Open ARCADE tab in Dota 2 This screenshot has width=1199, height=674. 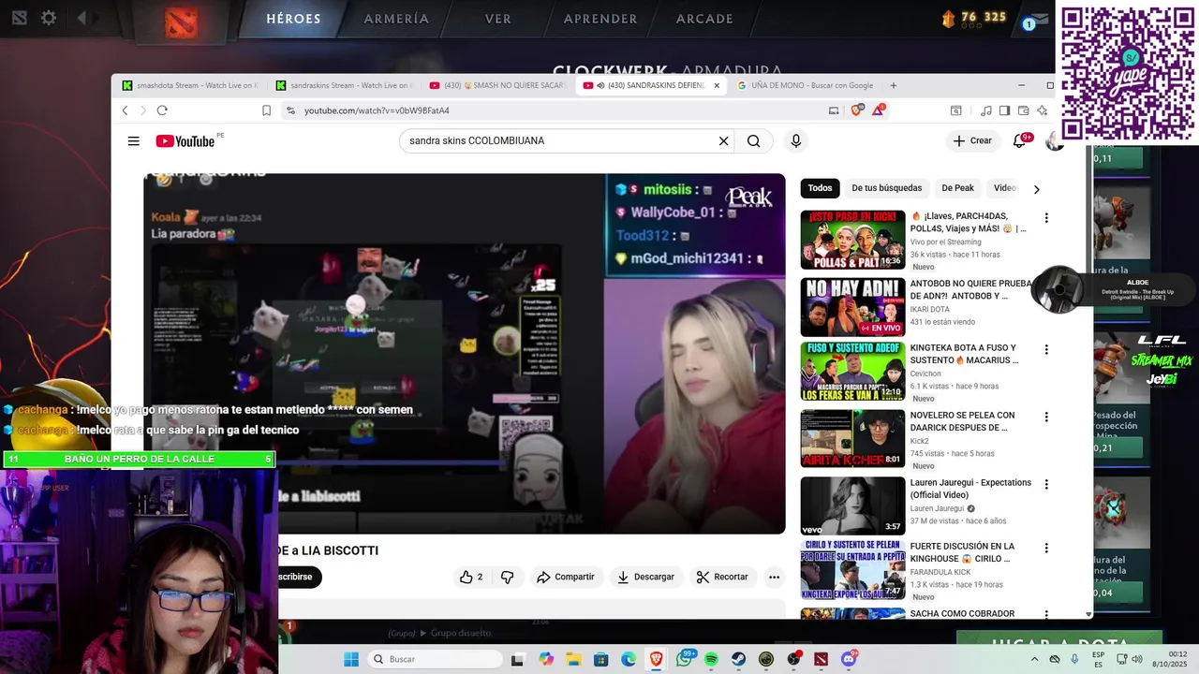point(704,19)
